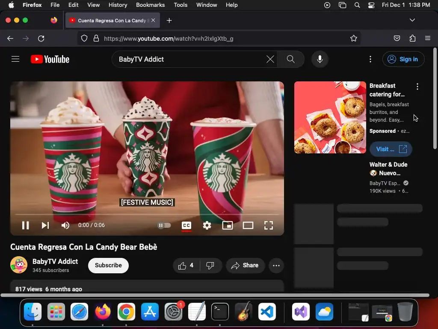
Task: Open more actions ellipsis below video
Action: (276, 266)
